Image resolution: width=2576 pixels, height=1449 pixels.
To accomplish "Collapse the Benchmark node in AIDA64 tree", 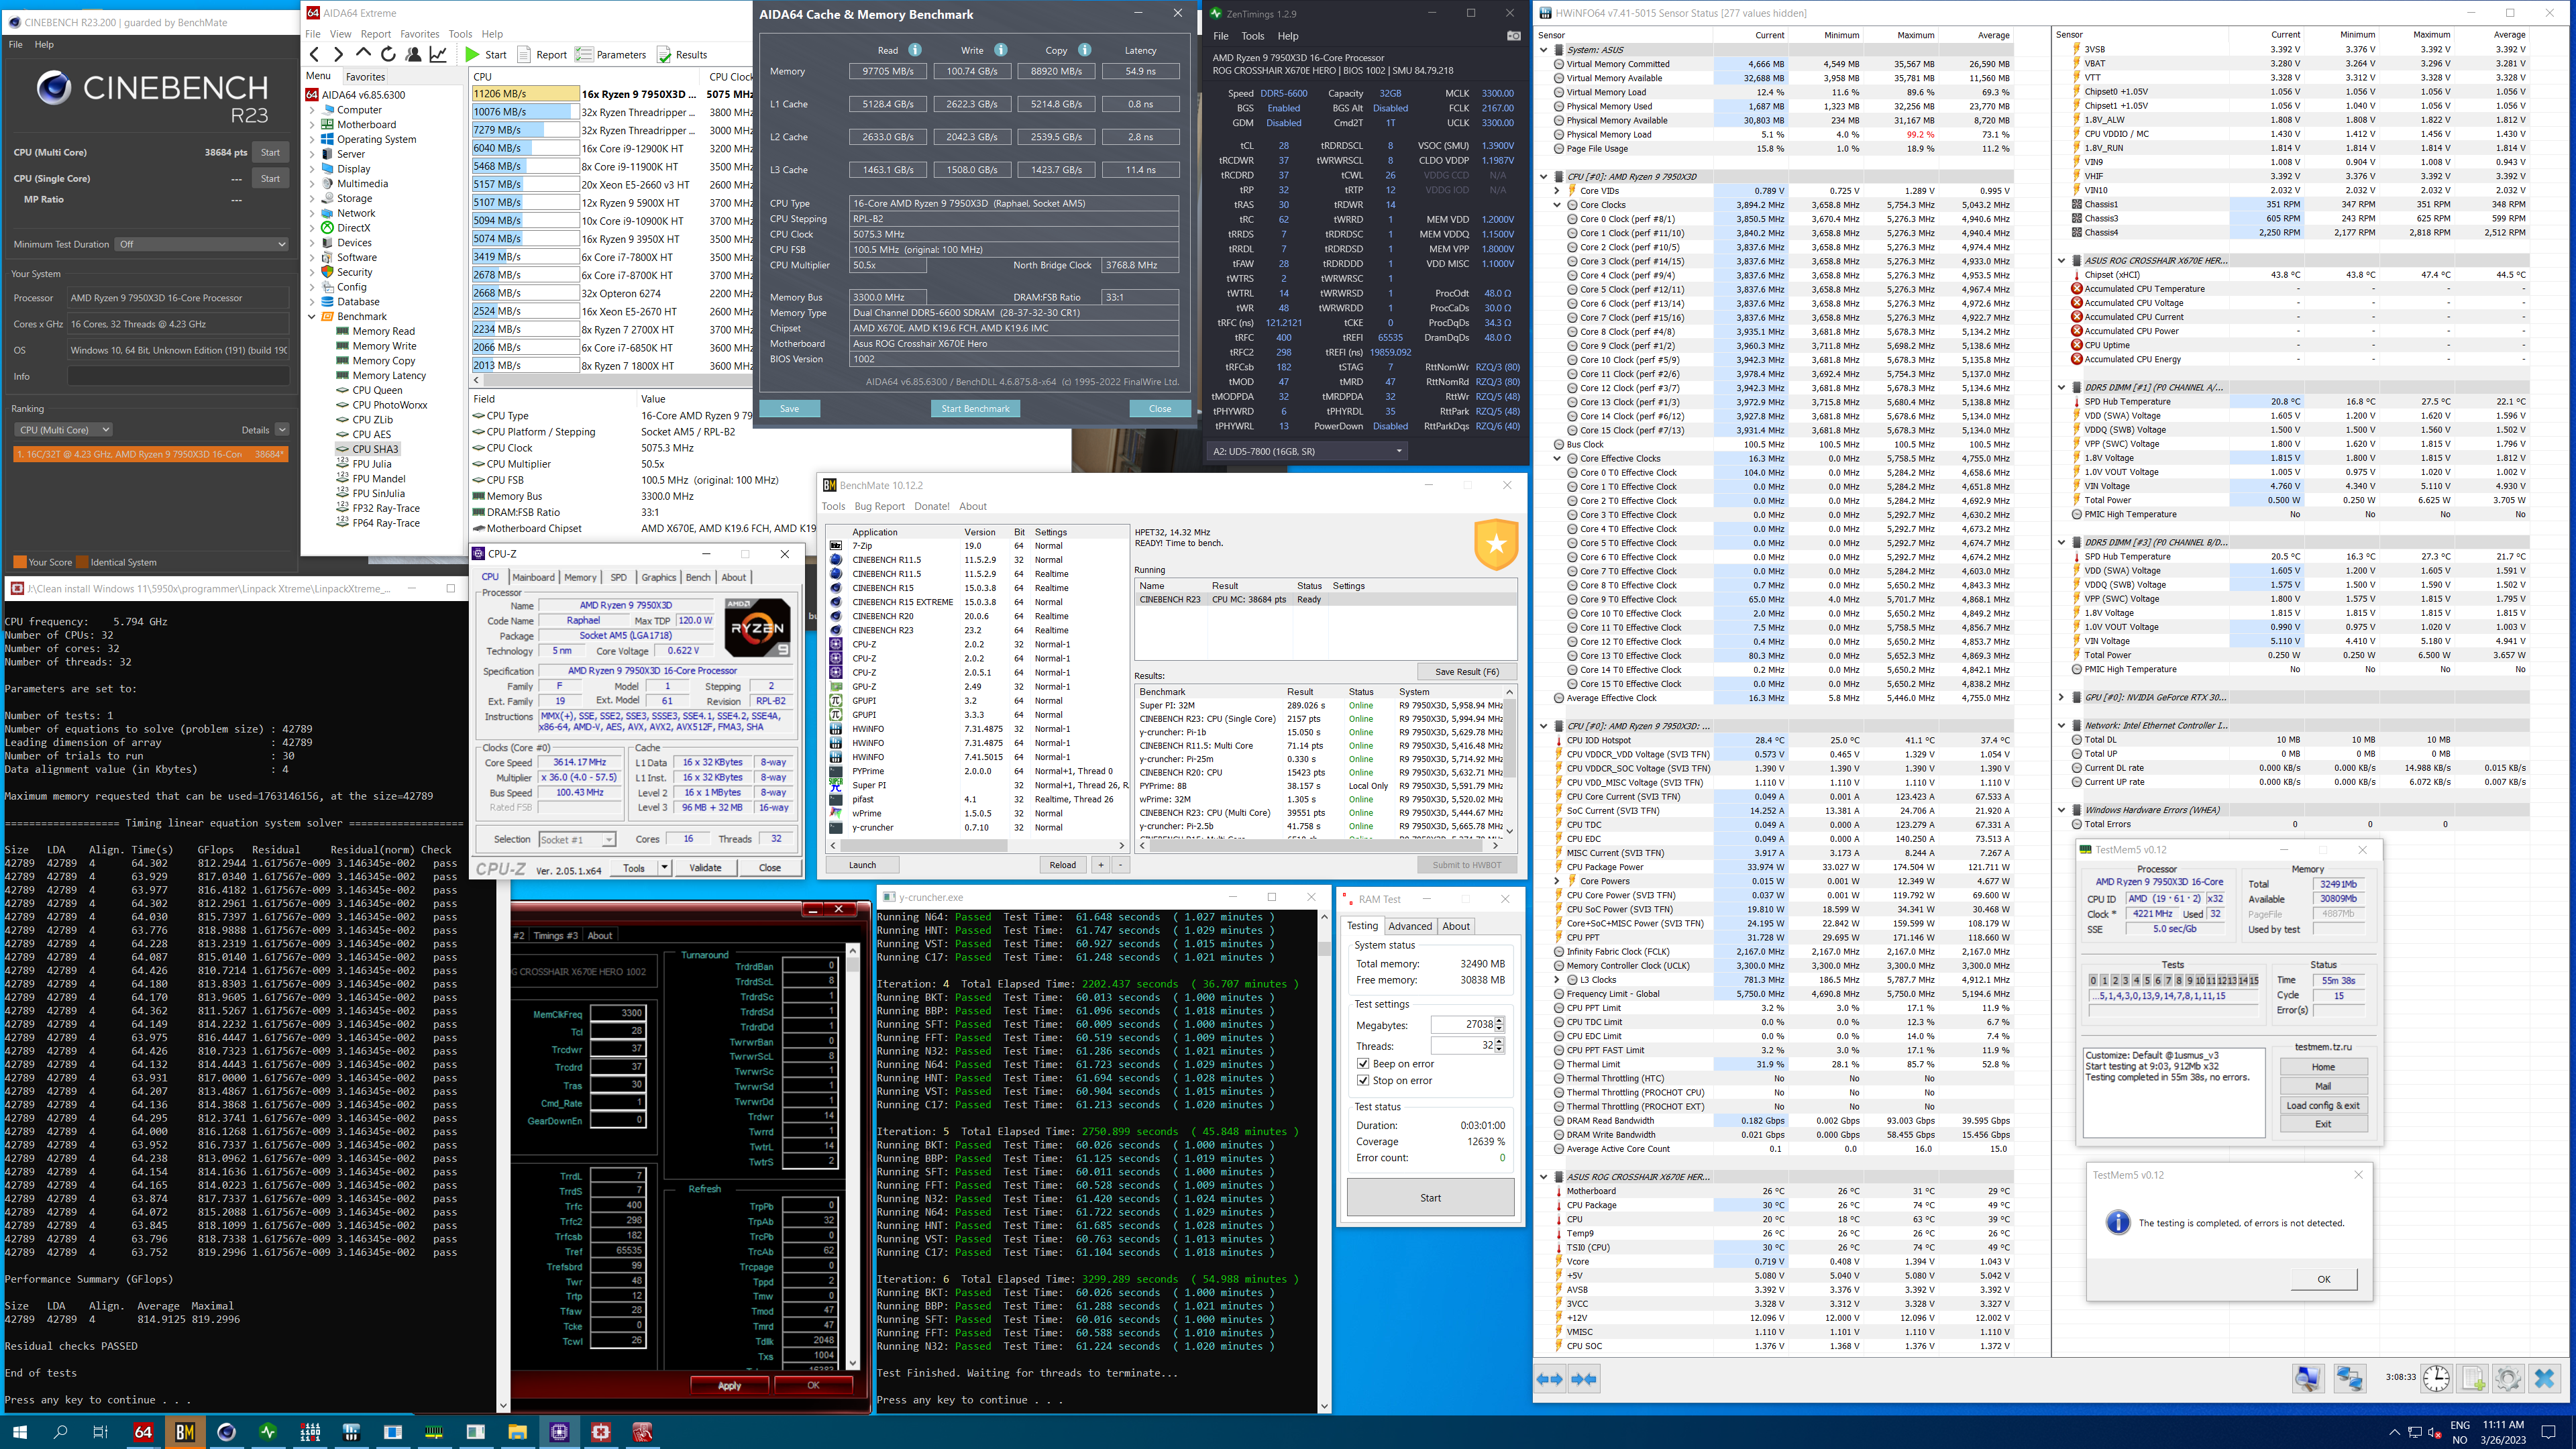I will pyautogui.click(x=312, y=316).
